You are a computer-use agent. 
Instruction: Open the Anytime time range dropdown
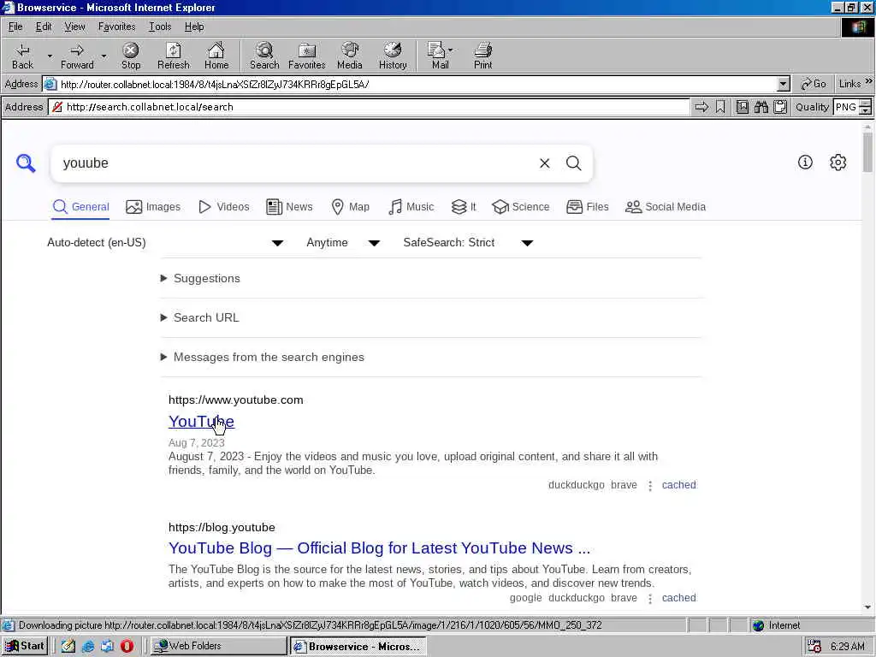tap(343, 242)
